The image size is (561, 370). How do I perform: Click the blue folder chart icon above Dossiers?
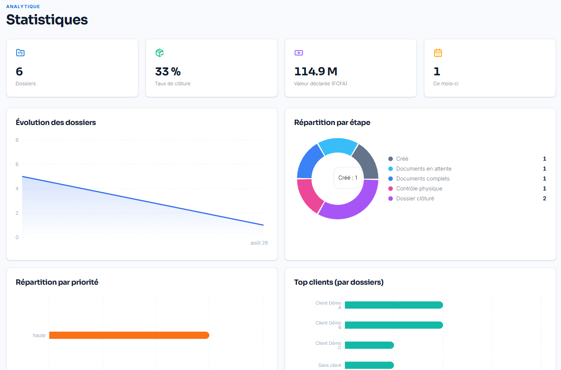tap(20, 53)
